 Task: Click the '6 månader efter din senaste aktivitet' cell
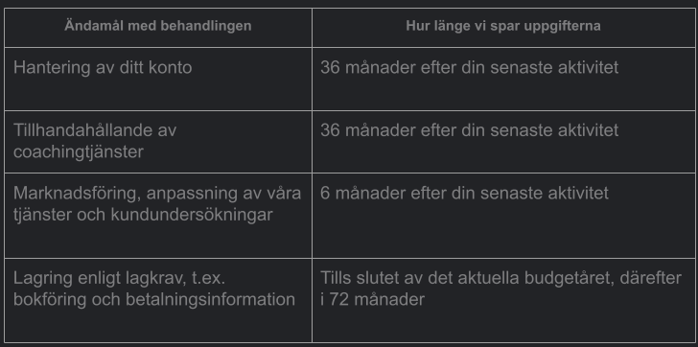(503, 216)
